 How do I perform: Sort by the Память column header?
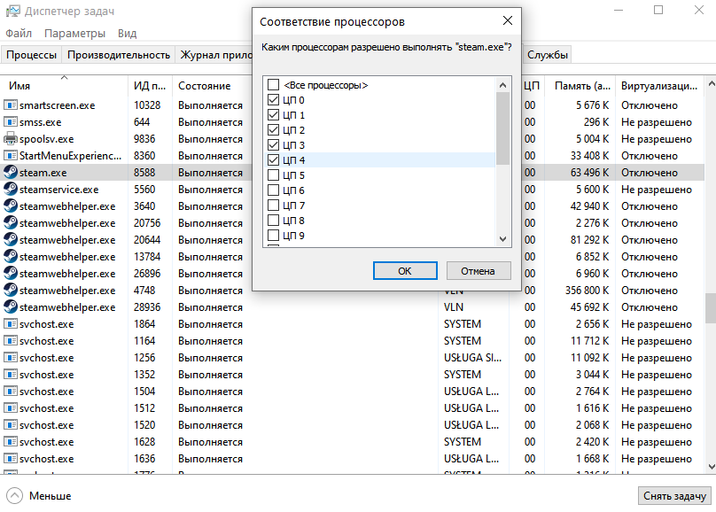click(580, 85)
